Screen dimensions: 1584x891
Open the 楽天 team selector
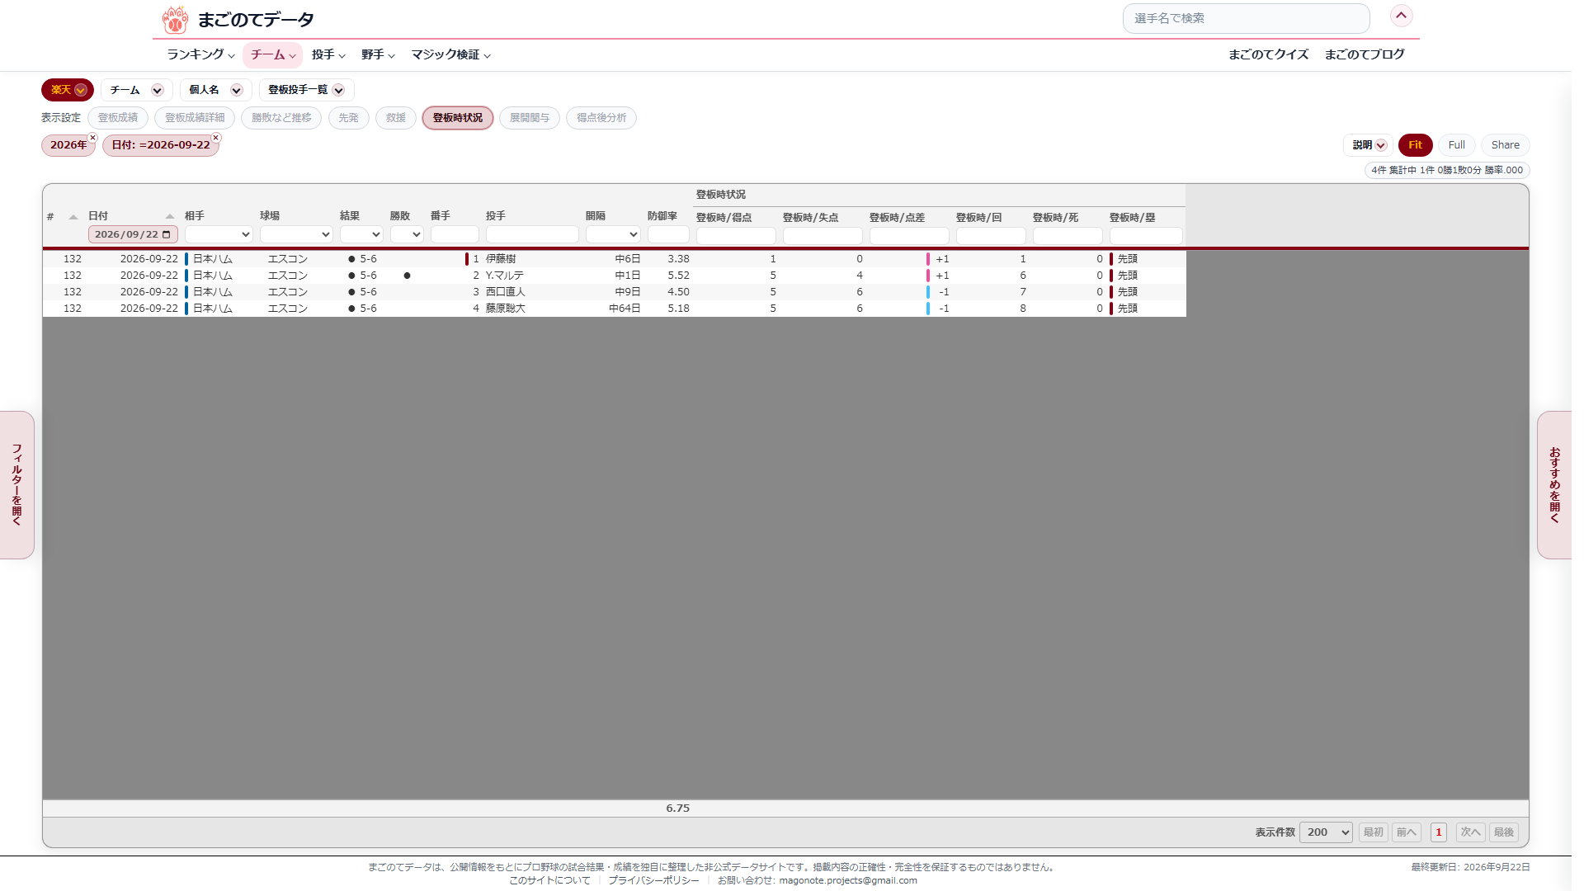(x=68, y=90)
